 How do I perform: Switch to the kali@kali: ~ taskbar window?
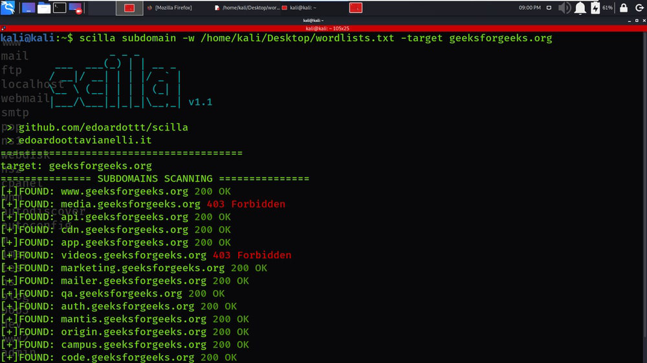(x=299, y=8)
